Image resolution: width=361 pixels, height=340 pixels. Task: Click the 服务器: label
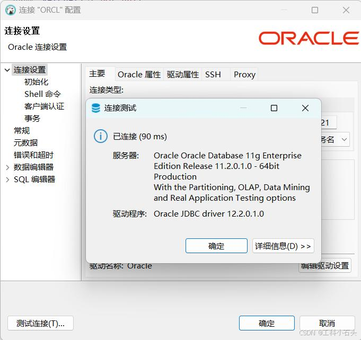pyautogui.click(x=126, y=156)
